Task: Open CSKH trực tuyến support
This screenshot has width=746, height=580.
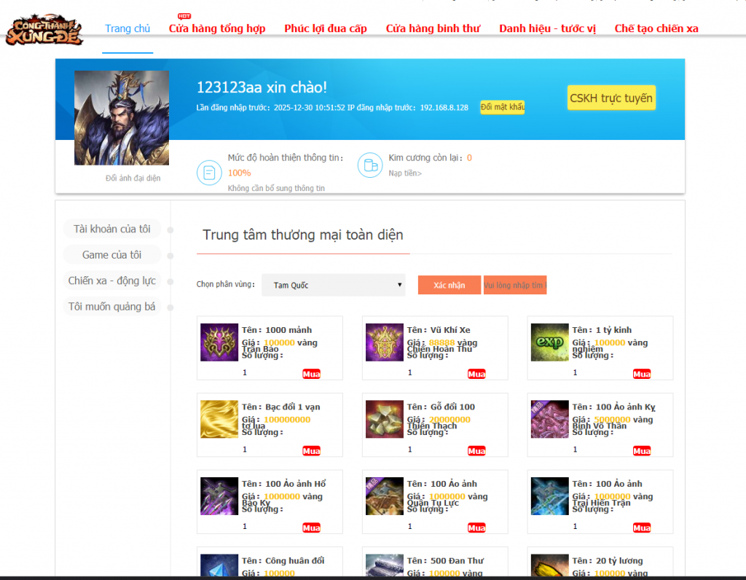Action: pyautogui.click(x=611, y=98)
